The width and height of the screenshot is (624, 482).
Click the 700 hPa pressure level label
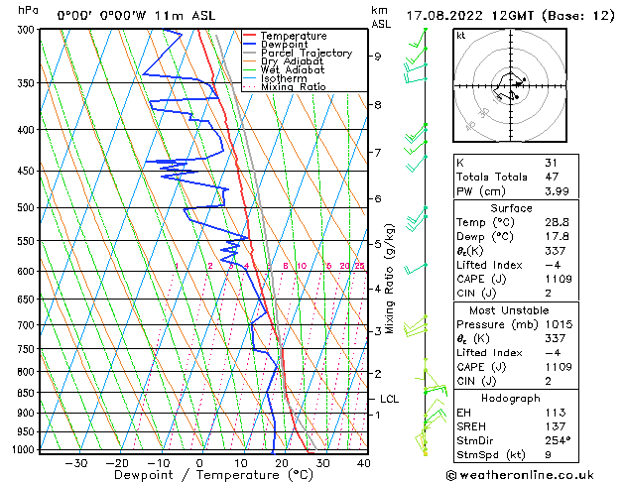pos(28,325)
